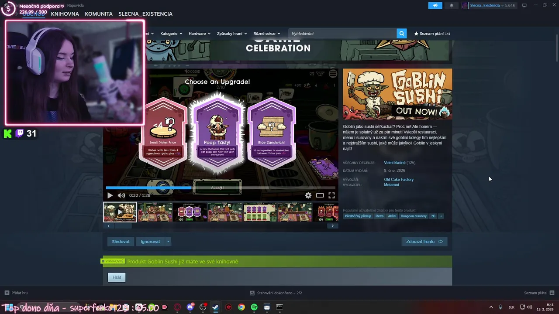This screenshot has width=559, height=314.
Task: Open the Kategorie dropdown
Action: coord(171,33)
